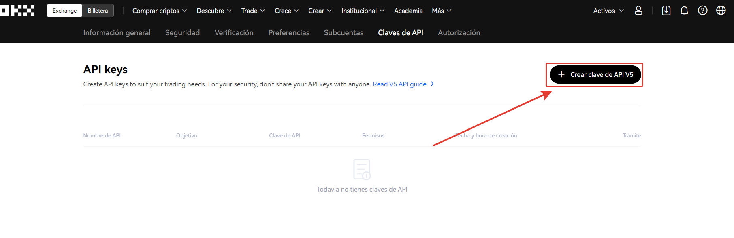
Task: Go to Autorización tab
Action: [459, 33]
